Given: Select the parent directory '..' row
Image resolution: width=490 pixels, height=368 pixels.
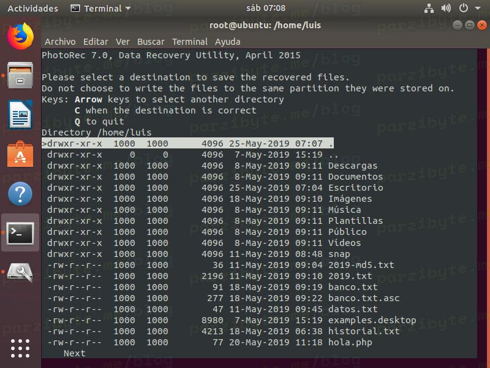Looking at the screenshot, I should 192,155.
